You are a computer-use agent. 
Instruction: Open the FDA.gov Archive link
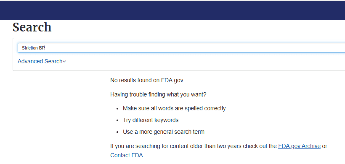pyautogui.click(x=299, y=146)
